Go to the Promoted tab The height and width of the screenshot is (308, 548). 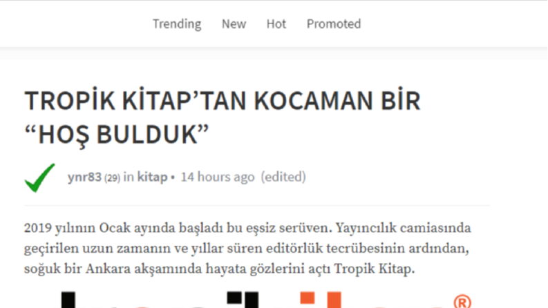tap(333, 23)
